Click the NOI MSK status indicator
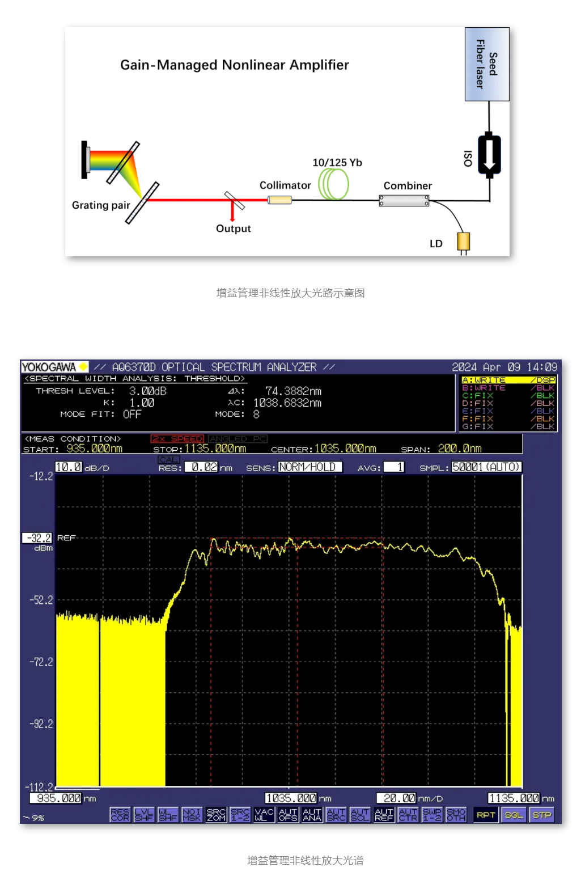 pyautogui.click(x=192, y=815)
